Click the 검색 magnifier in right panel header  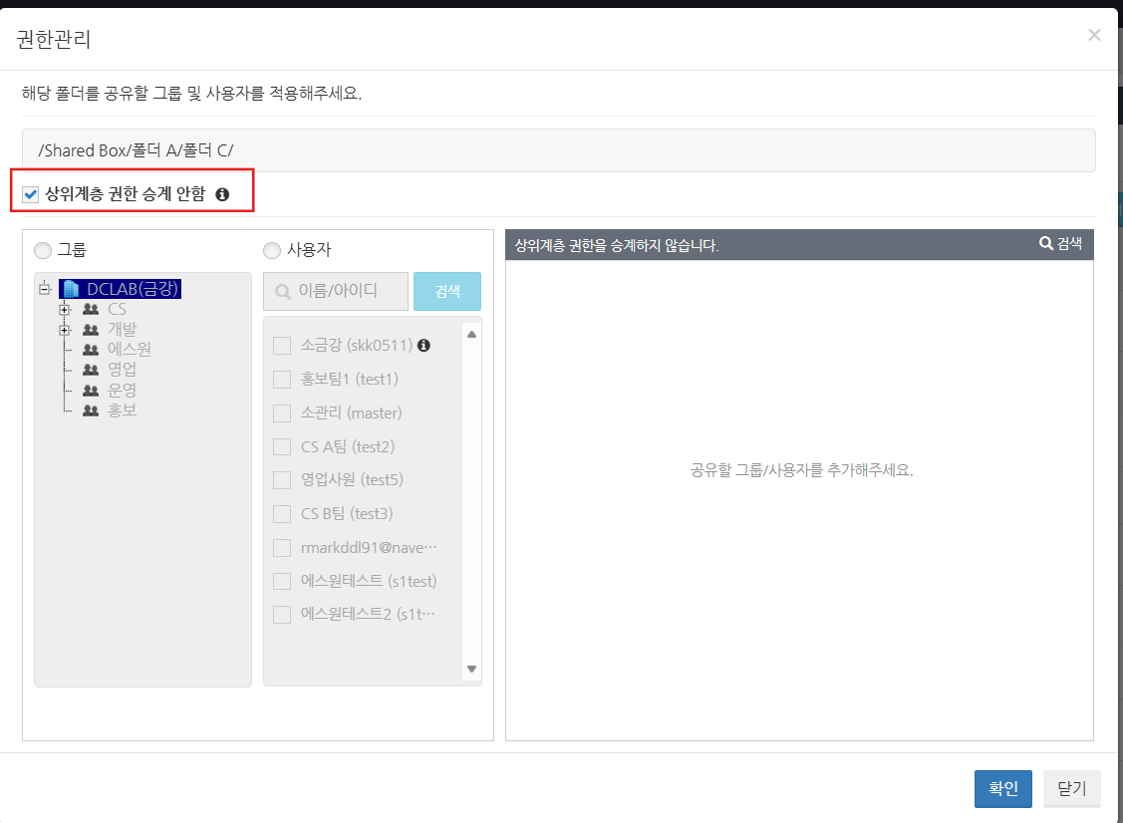1046,244
